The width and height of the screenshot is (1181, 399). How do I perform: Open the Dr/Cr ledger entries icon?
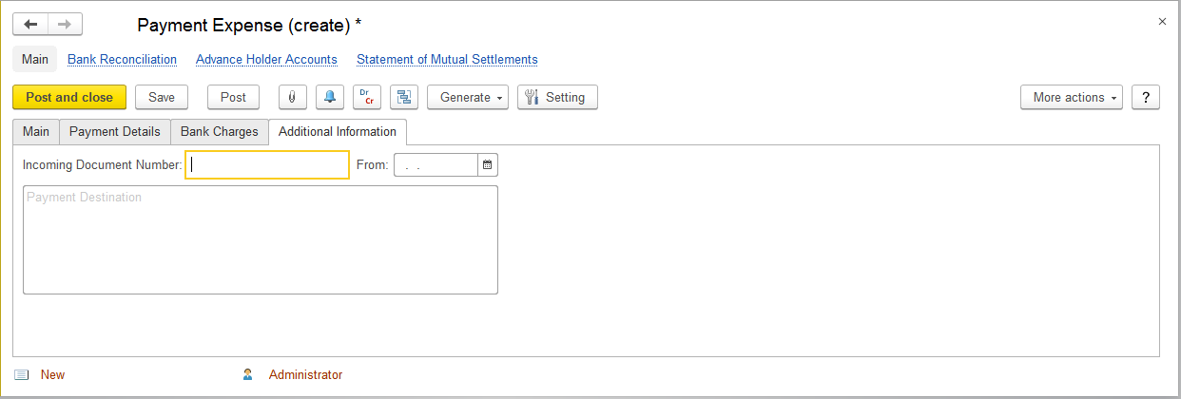[x=367, y=97]
